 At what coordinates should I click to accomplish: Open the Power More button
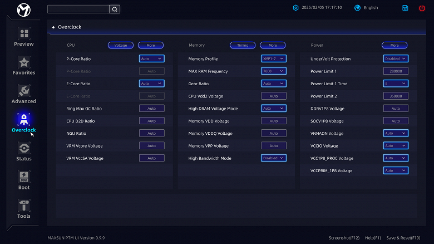394,45
